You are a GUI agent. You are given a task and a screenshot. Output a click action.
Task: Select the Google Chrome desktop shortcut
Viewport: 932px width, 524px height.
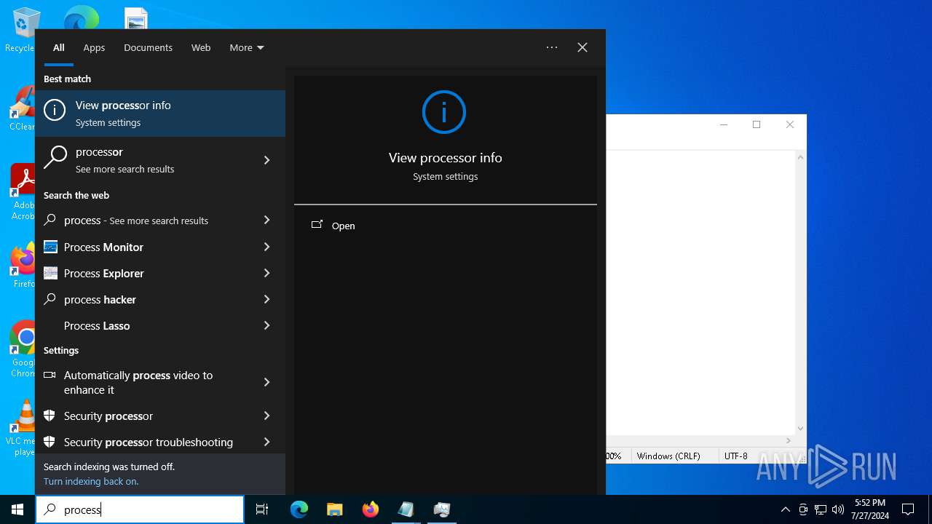tap(22, 349)
